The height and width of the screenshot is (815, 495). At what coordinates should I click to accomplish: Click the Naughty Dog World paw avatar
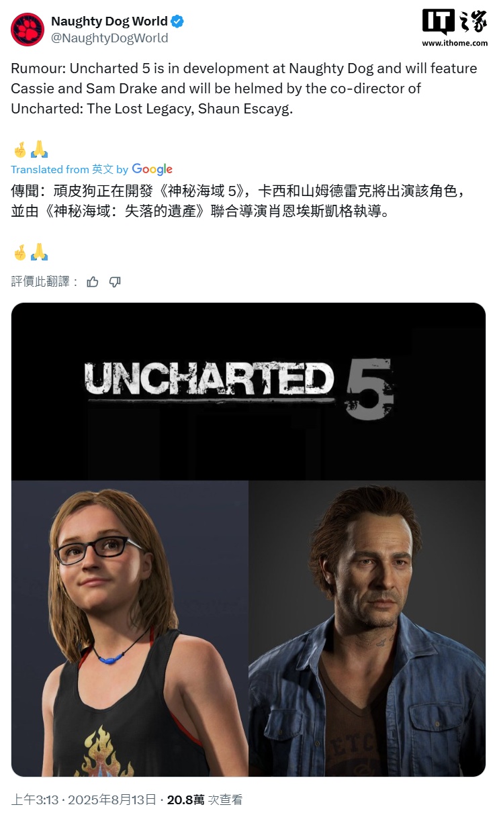[x=28, y=30]
